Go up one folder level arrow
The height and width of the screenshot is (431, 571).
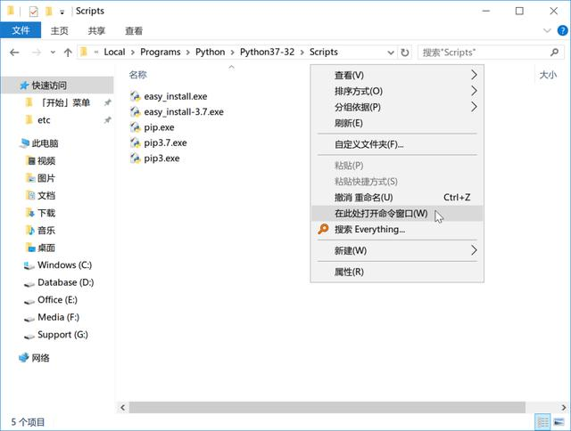pyautogui.click(x=68, y=53)
